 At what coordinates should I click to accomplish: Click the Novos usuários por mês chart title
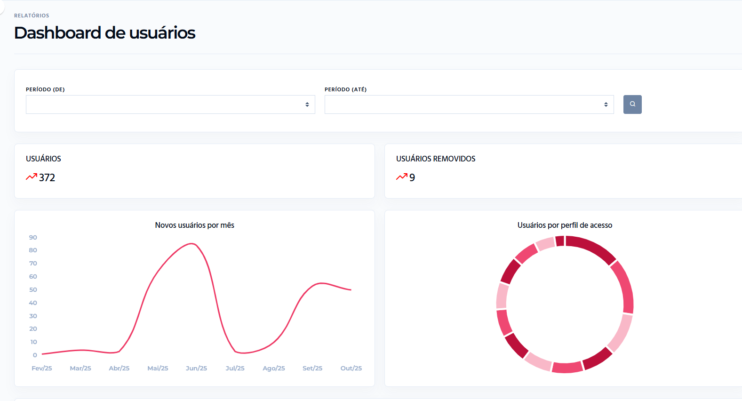[x=194, y=225]
